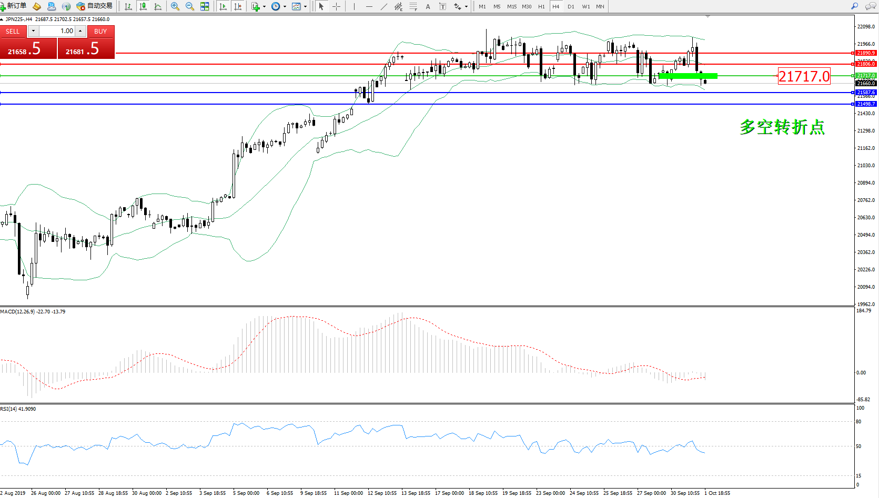Expand the templates dropdown arrow
This screenshot has height=498, width=879.
305,7
